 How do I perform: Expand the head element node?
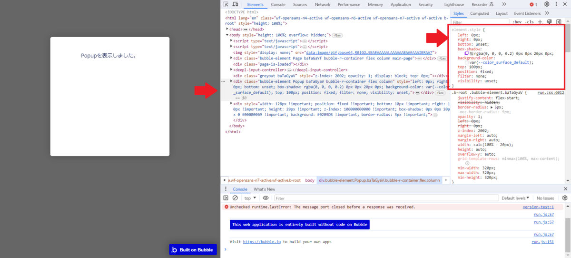pos(227,30)
